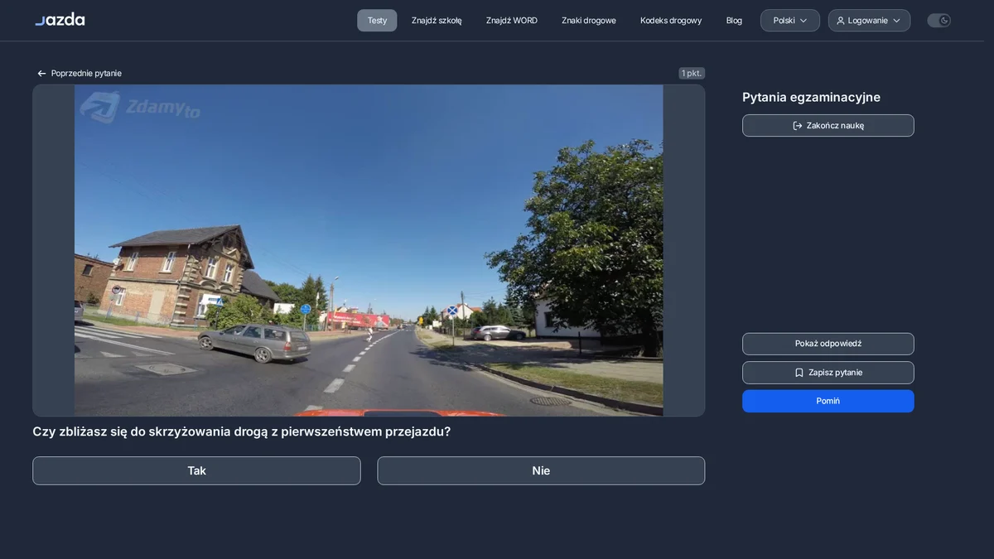Go to Znajdź szkołę
Image resolution: width=994 pixels, height=559 pixels.
pos(437,21)
